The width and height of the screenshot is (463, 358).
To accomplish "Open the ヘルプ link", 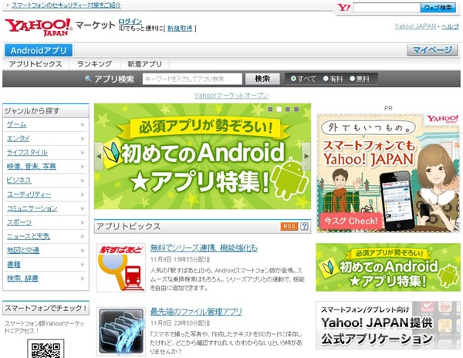I will coord(451,26).
